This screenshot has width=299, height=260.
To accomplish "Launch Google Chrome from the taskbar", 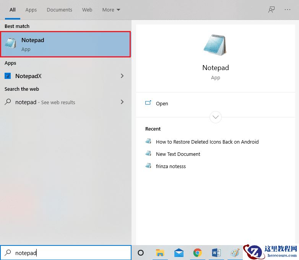I will (198, 253).
